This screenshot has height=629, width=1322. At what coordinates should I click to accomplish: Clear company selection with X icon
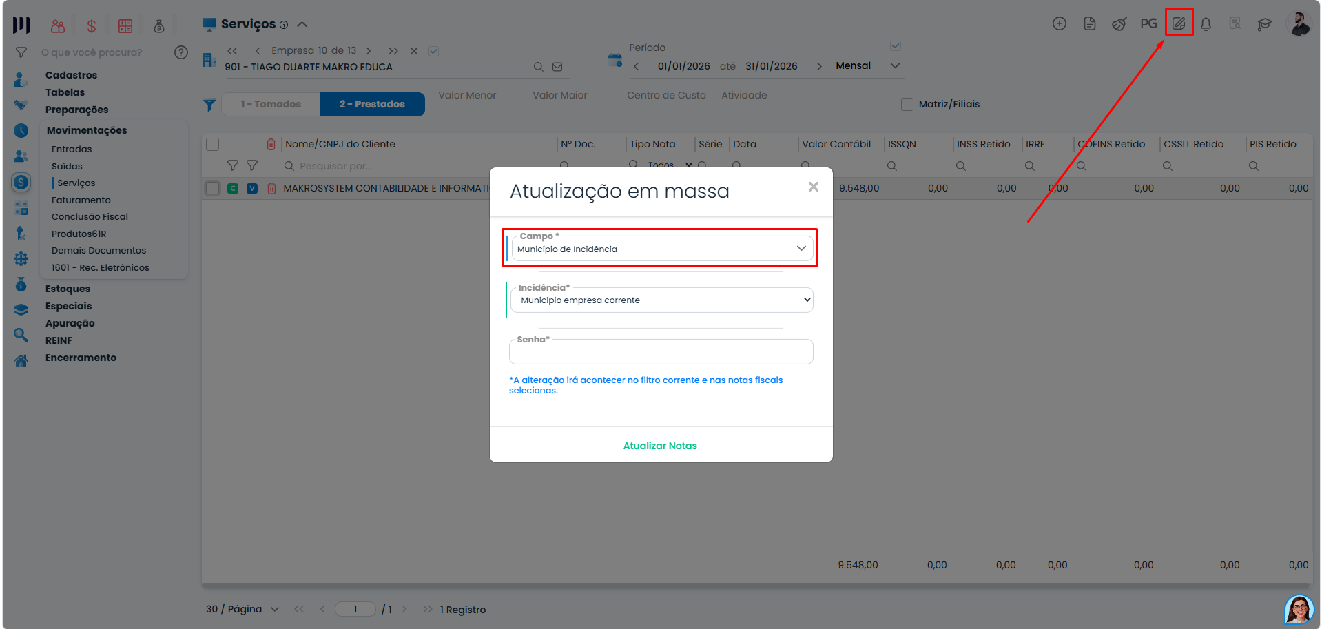point(414,51)
